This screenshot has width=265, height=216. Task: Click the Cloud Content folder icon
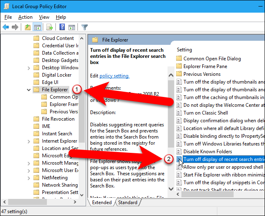click(x=36, y=38)
